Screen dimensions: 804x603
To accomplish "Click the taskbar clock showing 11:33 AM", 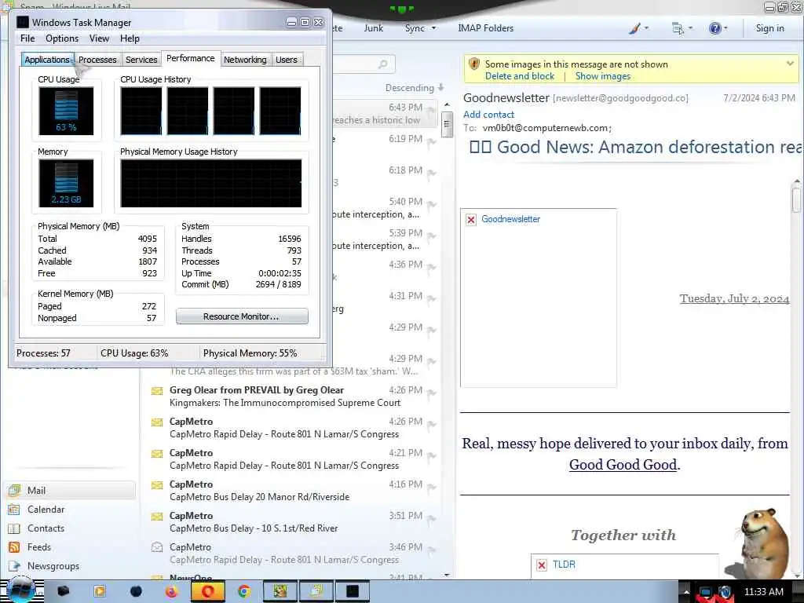I will [x=763, y=592].
